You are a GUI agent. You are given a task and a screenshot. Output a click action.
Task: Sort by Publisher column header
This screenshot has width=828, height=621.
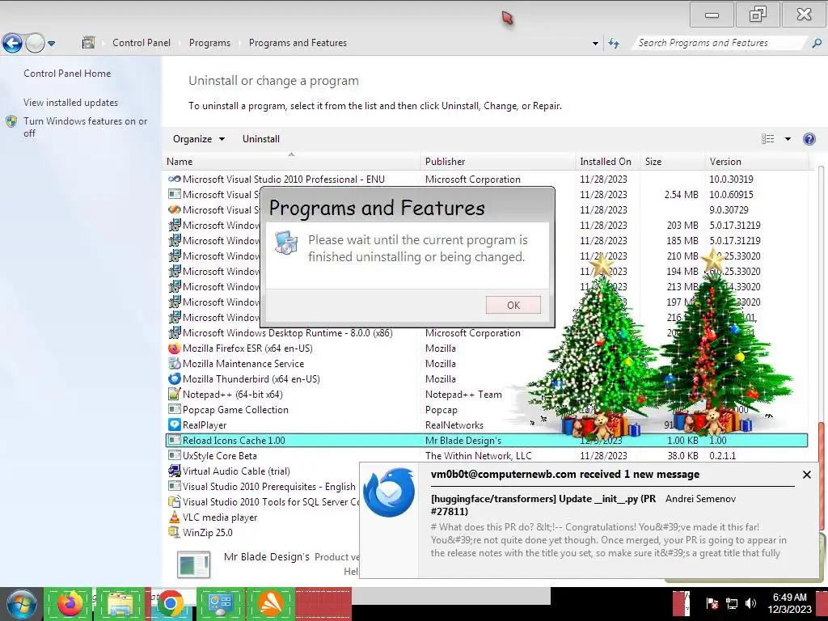(498, 162)
